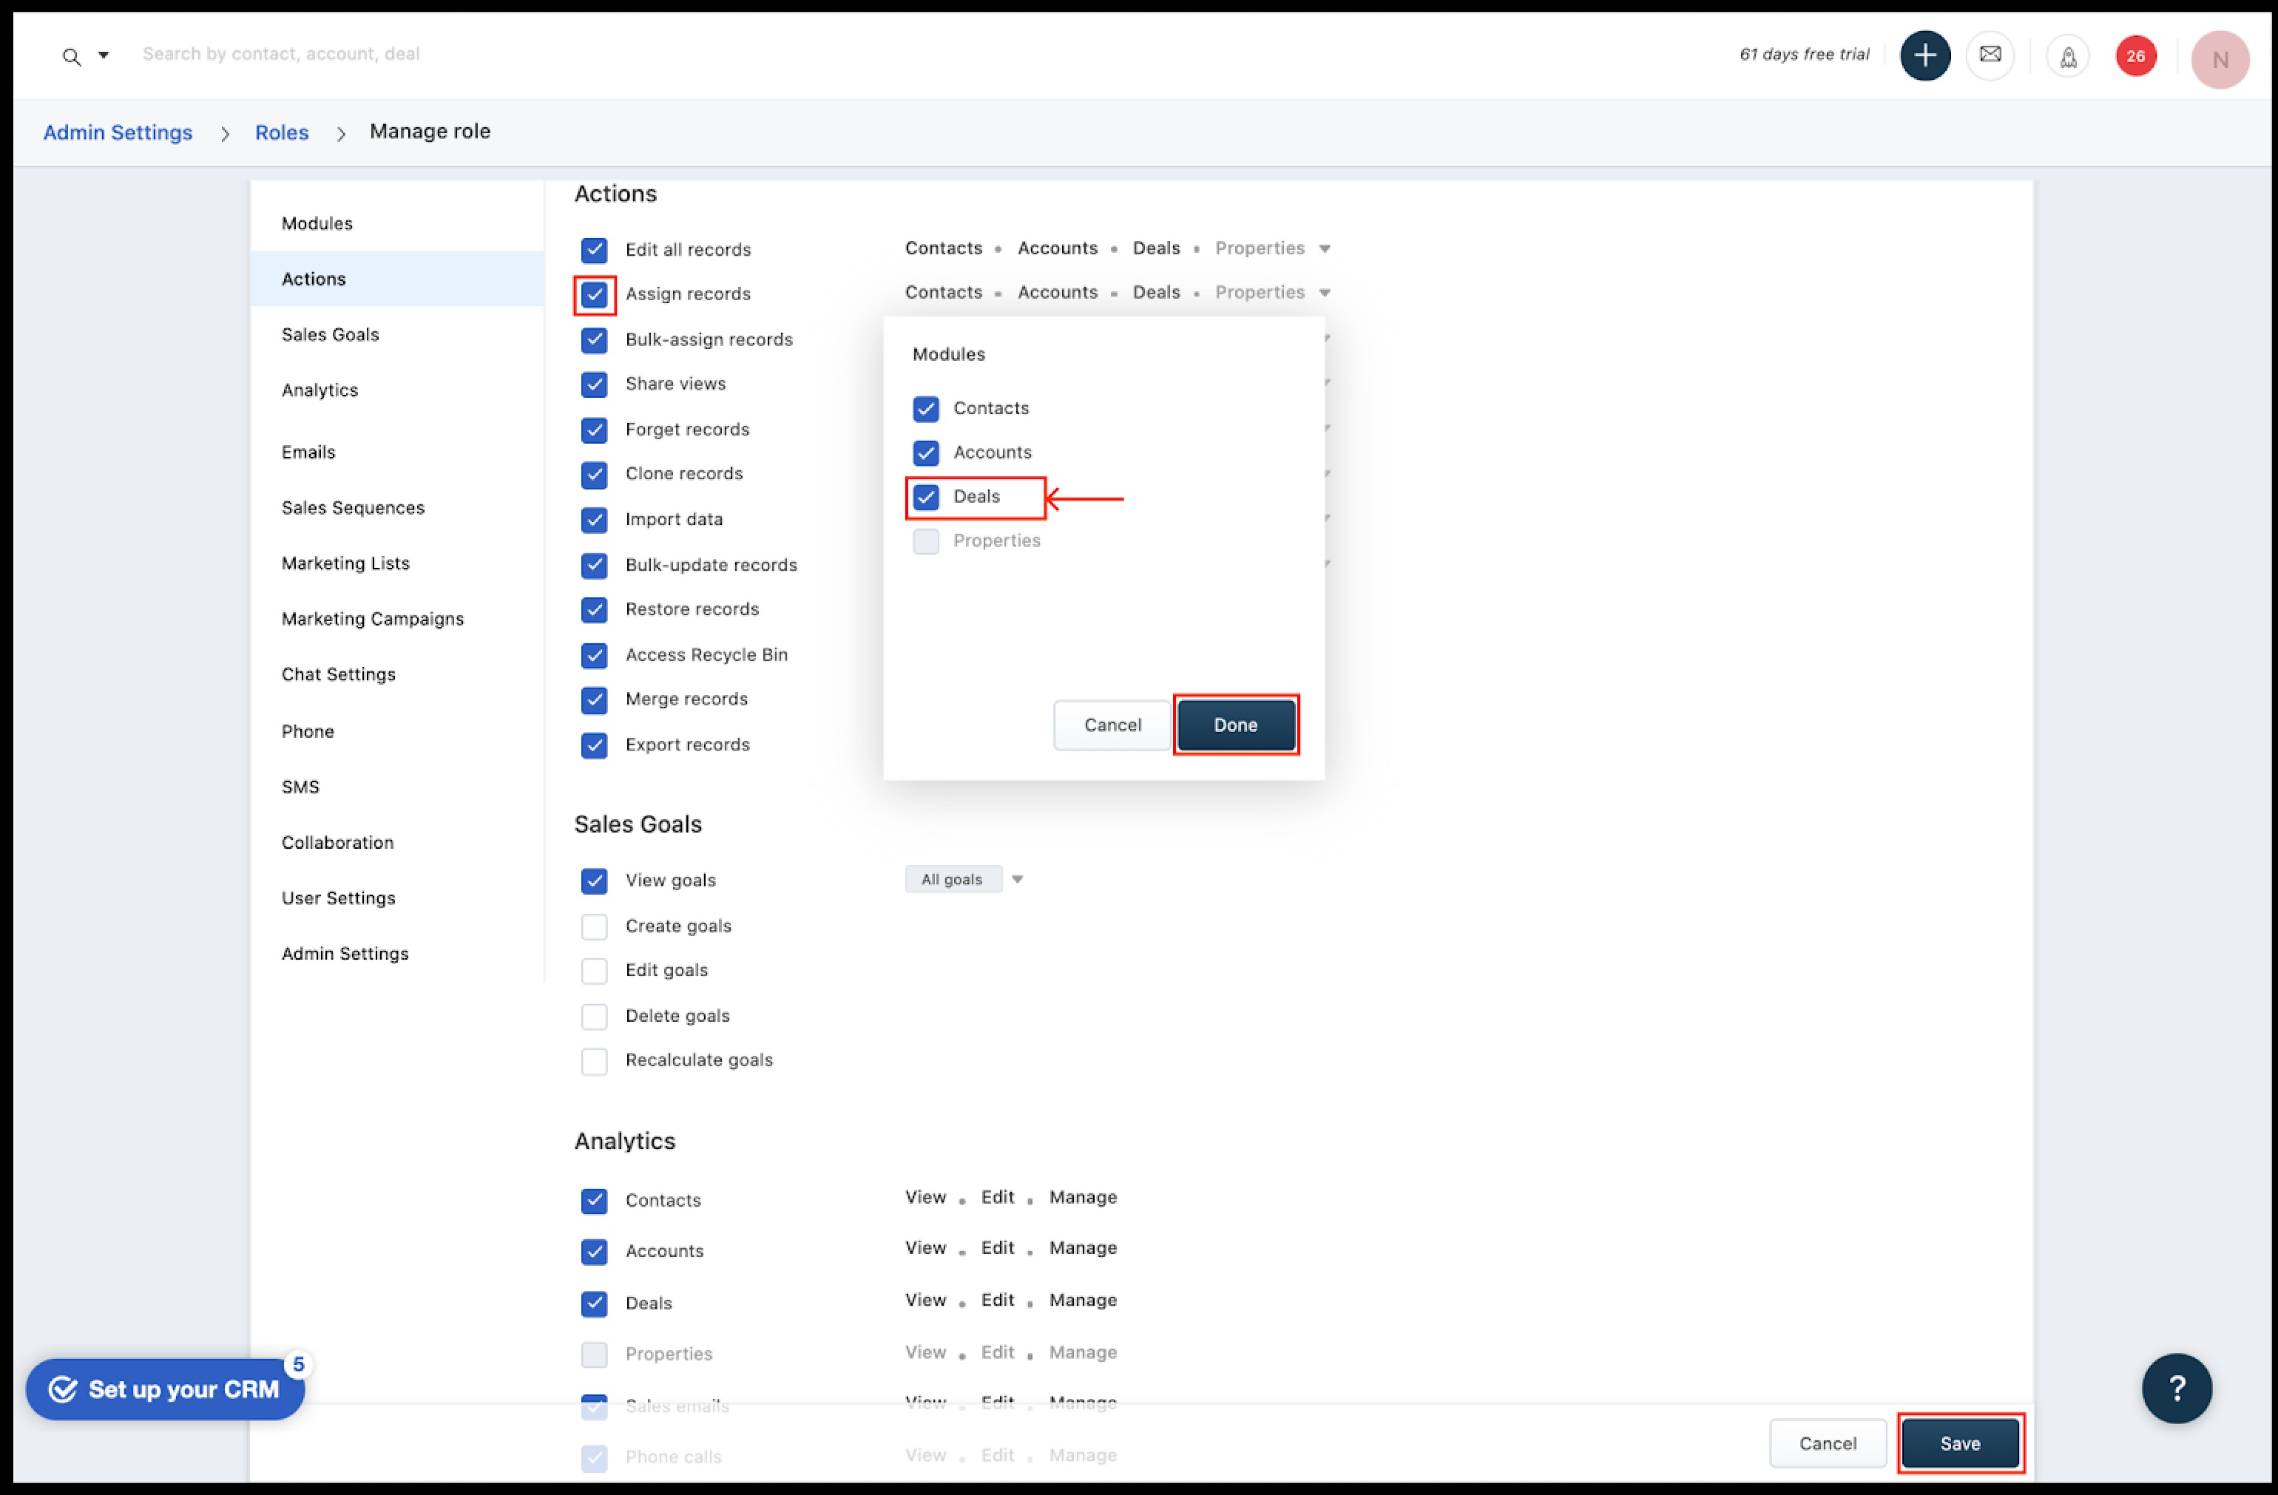Enable Recalculate goals checkbox
The height and width of the screenshot is (1495, 2278).
593,1062
